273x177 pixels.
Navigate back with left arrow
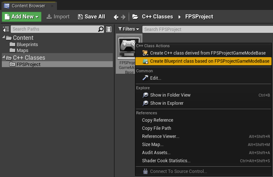(x=116, y=17)
